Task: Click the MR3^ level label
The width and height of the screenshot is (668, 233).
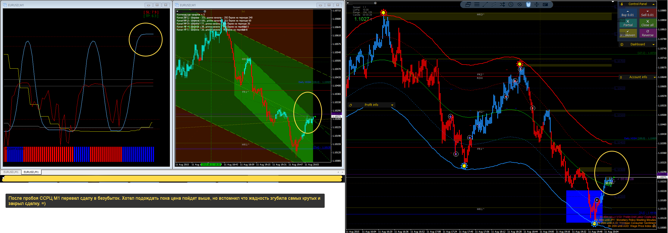Action: click(480, 15)
